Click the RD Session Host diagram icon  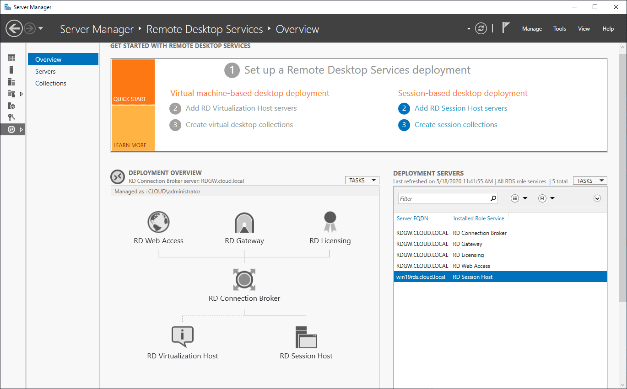306,337
